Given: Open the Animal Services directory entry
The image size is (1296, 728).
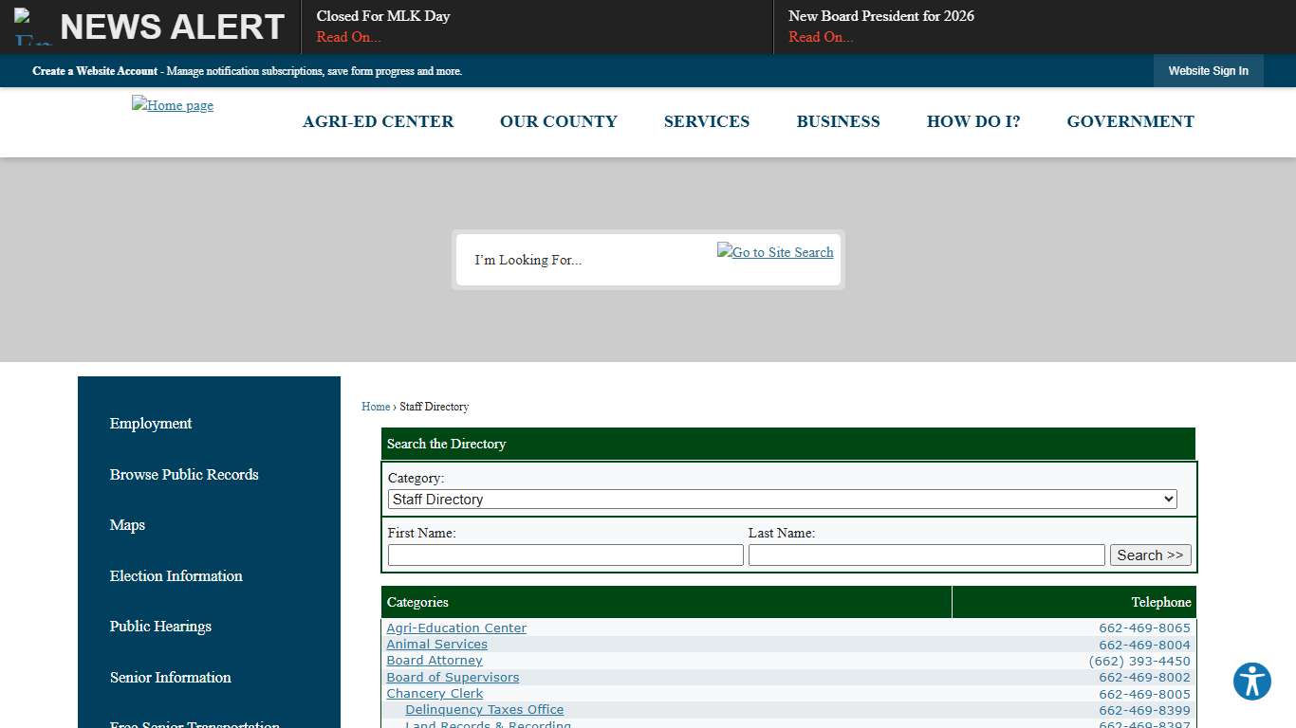Looking at the screenshot, I should [x=436, y=644].
